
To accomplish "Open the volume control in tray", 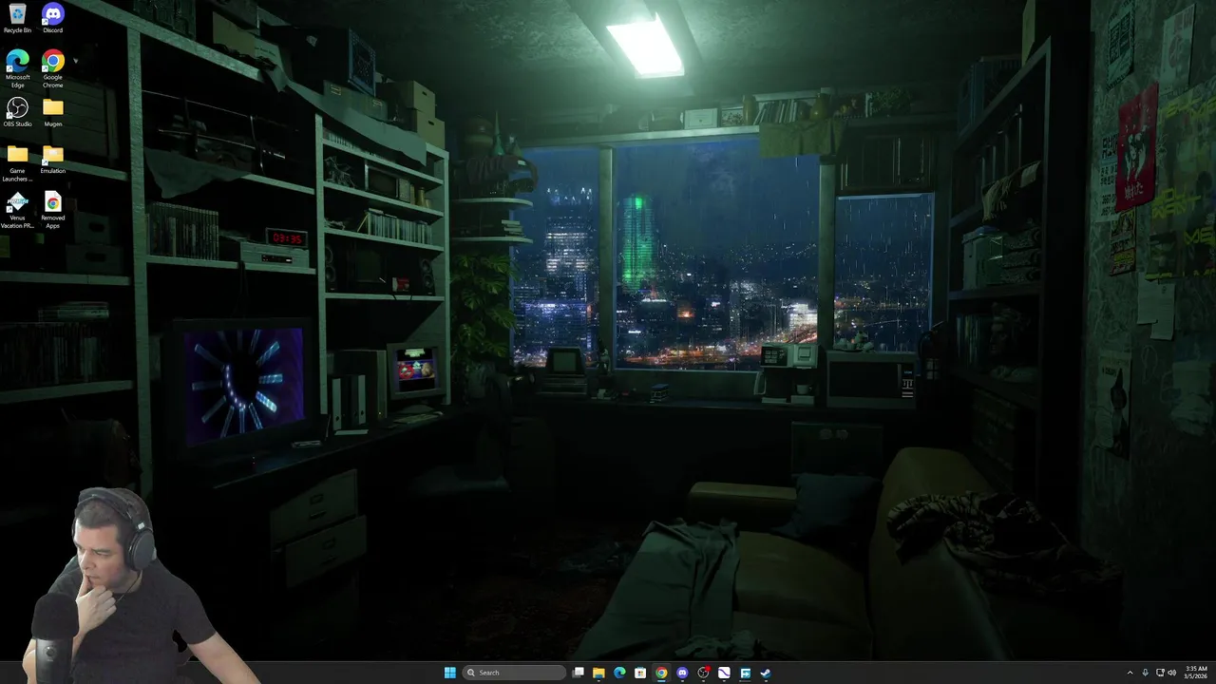I will [1171, 673].
